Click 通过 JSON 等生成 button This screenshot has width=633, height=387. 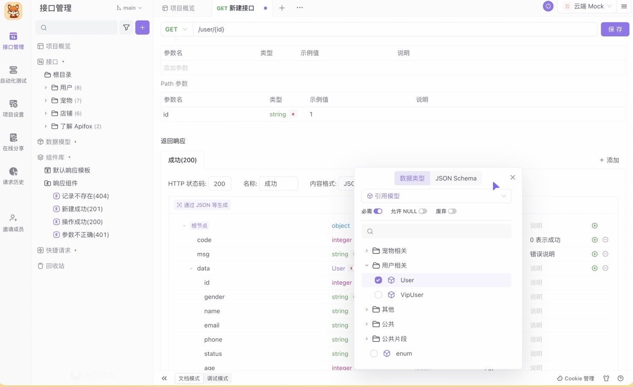(202, 205)
